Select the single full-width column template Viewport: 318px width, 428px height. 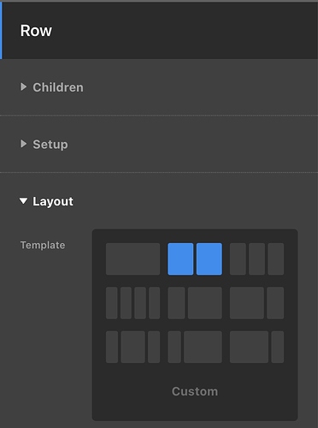132,259
